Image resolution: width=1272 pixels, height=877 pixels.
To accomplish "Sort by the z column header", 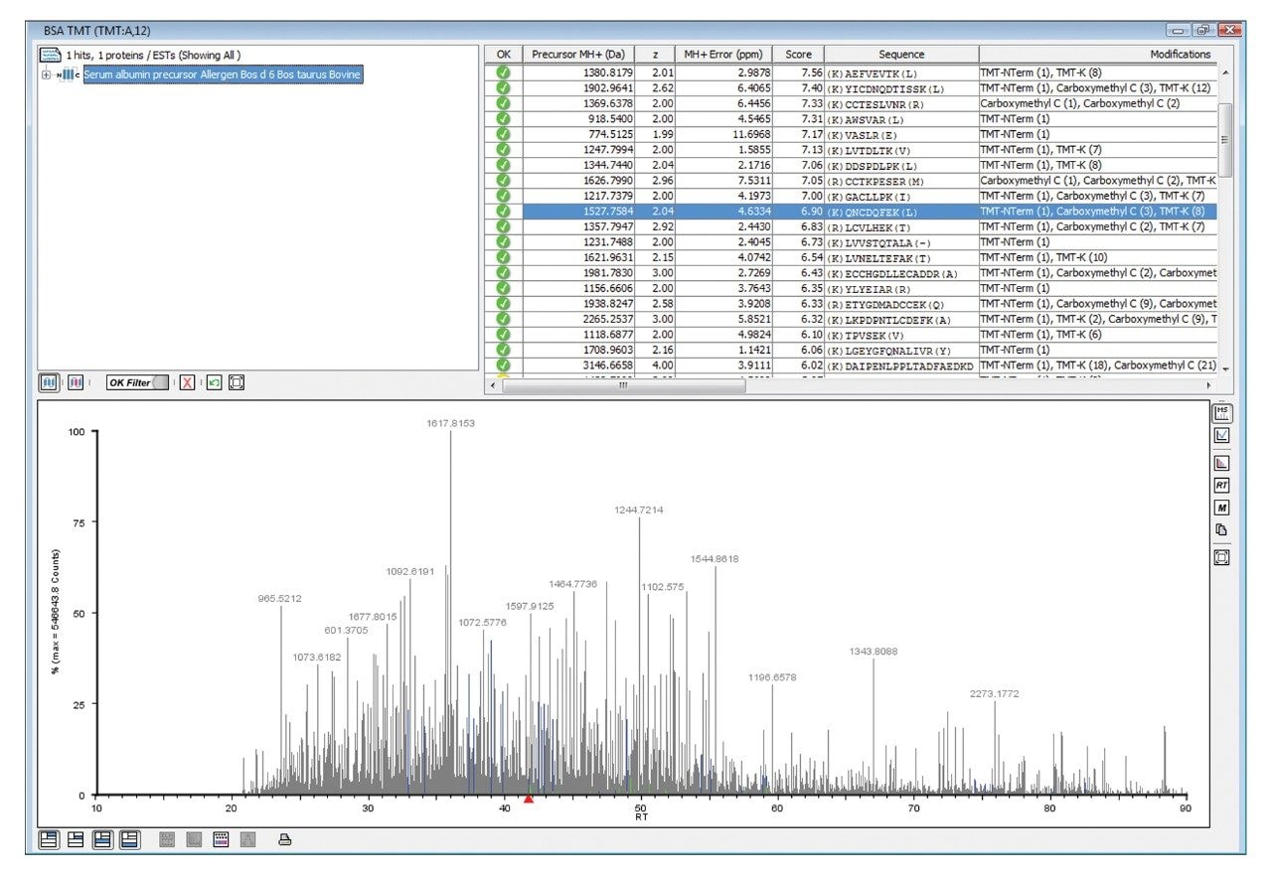I will tap(655, 55).
